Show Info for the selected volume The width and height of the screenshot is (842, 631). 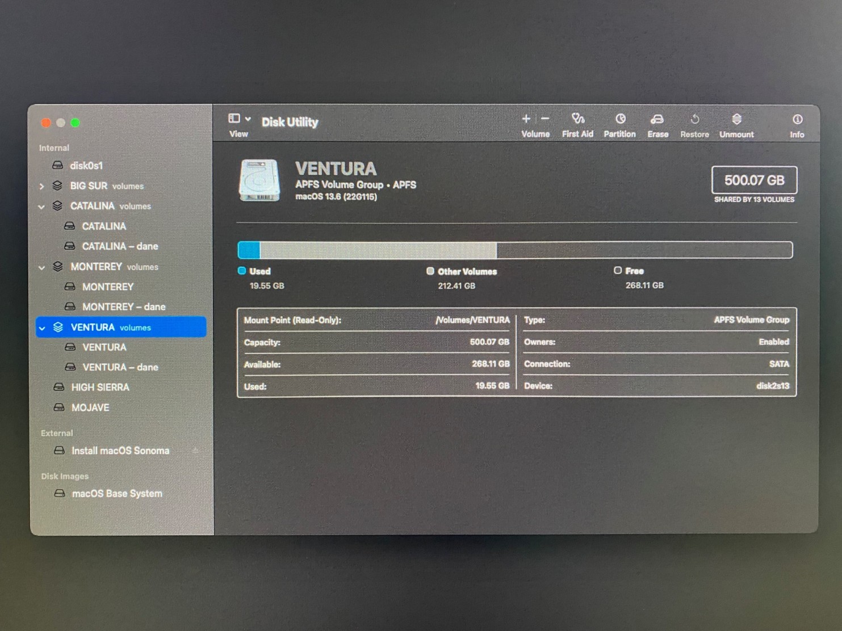click(798, 119)
